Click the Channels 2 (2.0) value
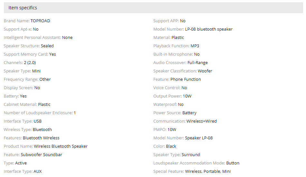306x177 pixels. 30,63
